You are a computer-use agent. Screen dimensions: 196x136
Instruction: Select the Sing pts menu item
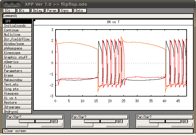(x=17, y=89)
